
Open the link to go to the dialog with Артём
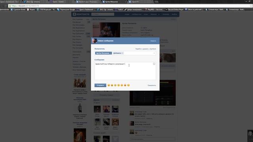[x=145, y=49]
